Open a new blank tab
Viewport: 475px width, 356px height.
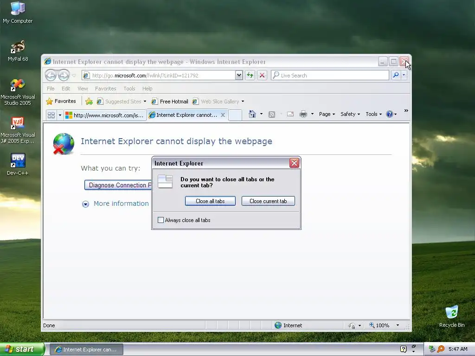235,115
